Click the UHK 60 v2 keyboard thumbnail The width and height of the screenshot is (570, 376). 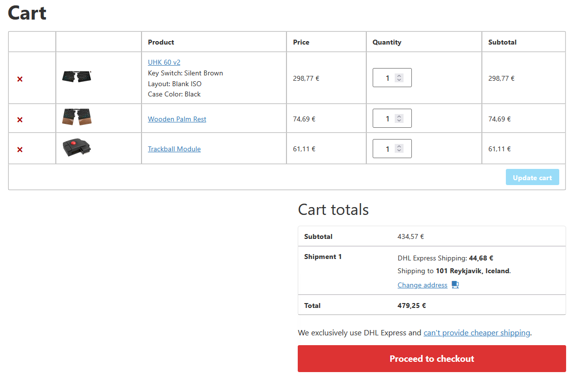tap(77, 76)
